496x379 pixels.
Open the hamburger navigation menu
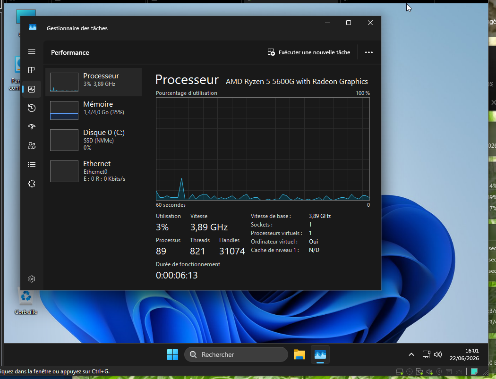[x=32, y=51]
